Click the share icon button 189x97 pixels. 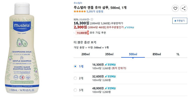tap(183, 8)
